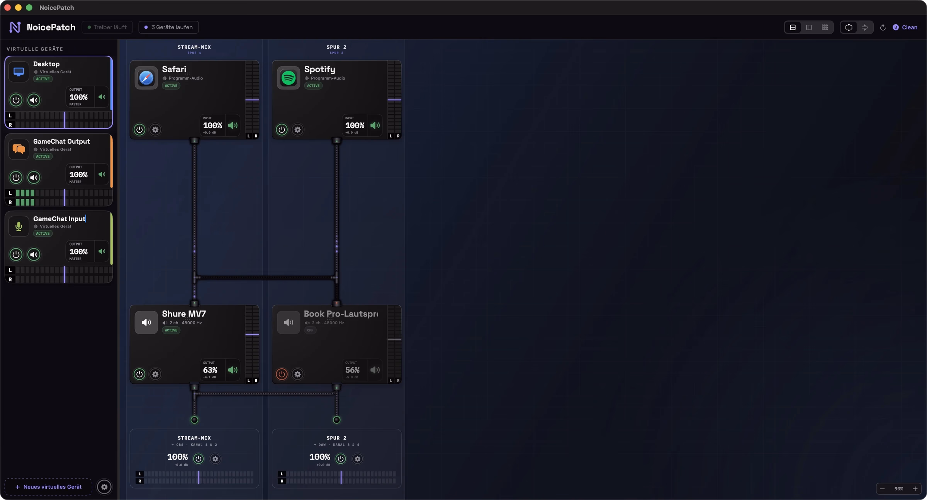Viewport: 927px width, 500px height.
Task: Open Book Pro-Lautsprecher settings gear
Action: (x=297, y=374)
